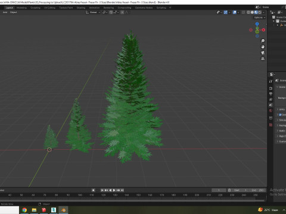
Task: Expand the Rigid Body World panel
Action: 278,136
